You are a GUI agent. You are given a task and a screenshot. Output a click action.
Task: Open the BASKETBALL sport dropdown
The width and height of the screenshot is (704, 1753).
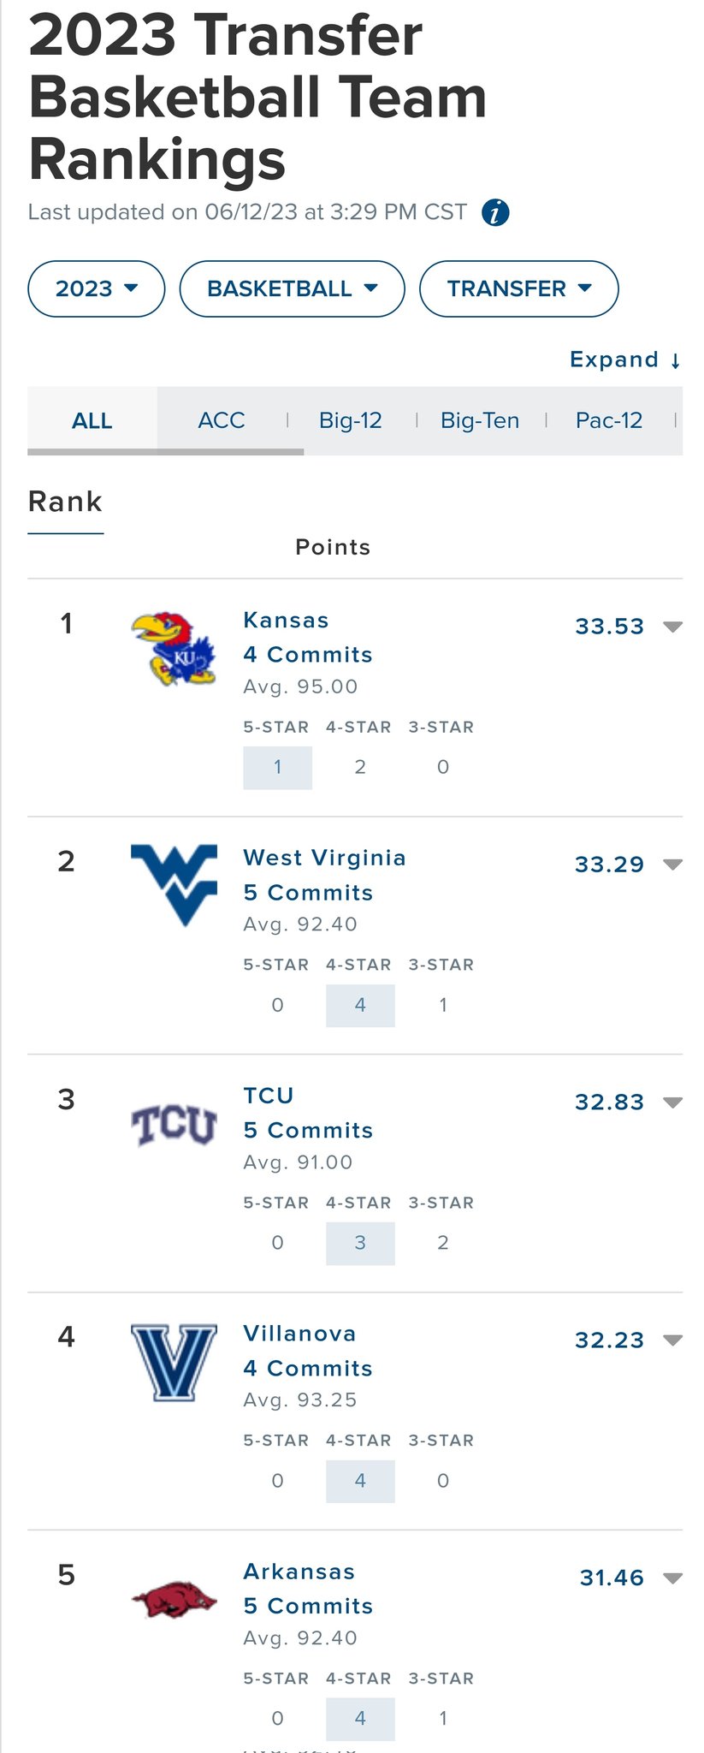[x=292, y=288]
